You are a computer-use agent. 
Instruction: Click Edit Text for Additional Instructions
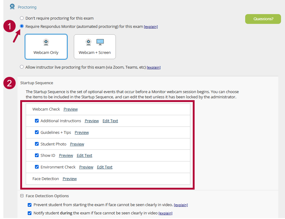(110, 121)
